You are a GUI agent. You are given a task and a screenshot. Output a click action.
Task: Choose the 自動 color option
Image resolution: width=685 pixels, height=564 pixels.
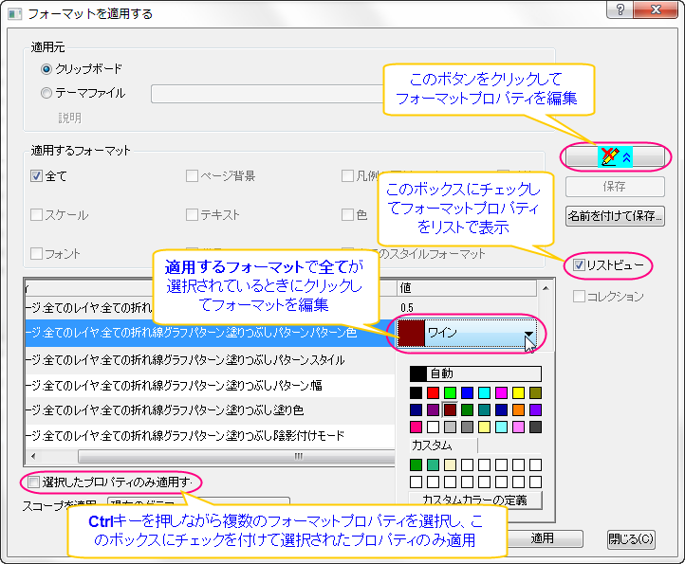point(475,373)
